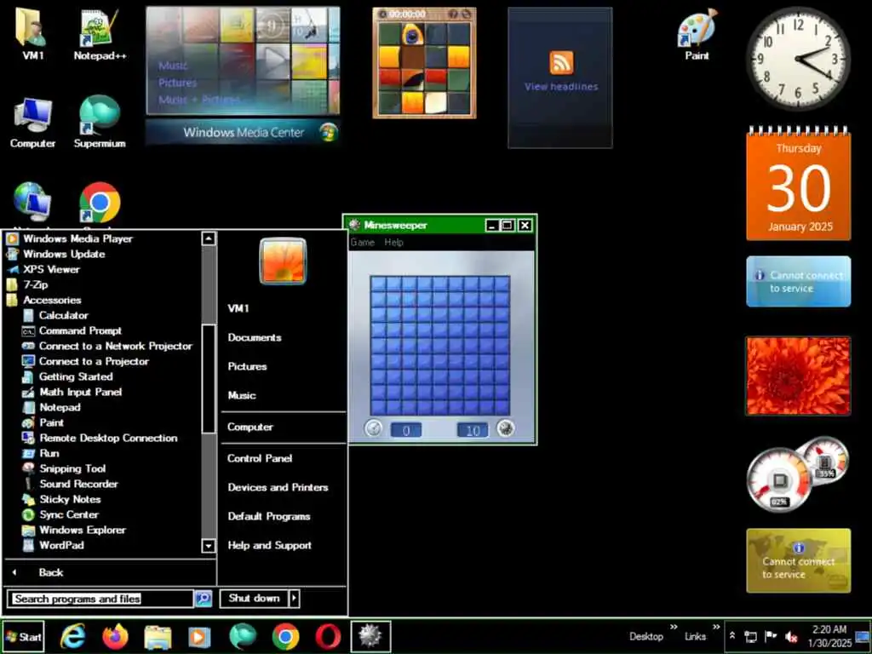This screenshot has height=654, width=872.
Task: Click the programs list scroll down arrow
Action: point(209,546)
